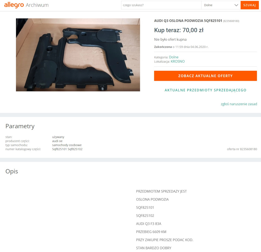Click the catalog number 5qf825101 5qf825102 value
The height and width of the screenshot is (252, 261).
pos(67,149)
